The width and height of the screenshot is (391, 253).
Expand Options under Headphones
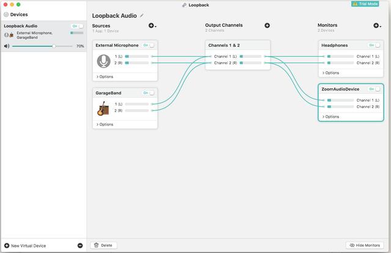pos(331,73)
